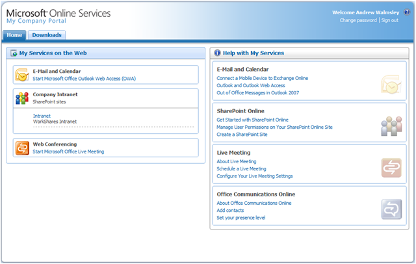Click the blue info icon beside Help with My Services
The image size is (416, 264).
[x=217, y=53]
